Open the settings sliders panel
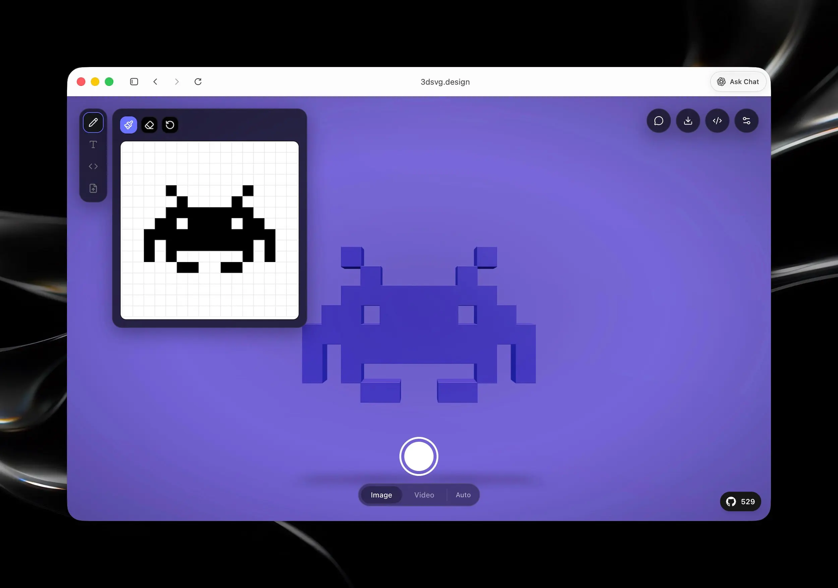Image resolution: width=838 pixels, height=588 pixels. (x=746, y=121)
